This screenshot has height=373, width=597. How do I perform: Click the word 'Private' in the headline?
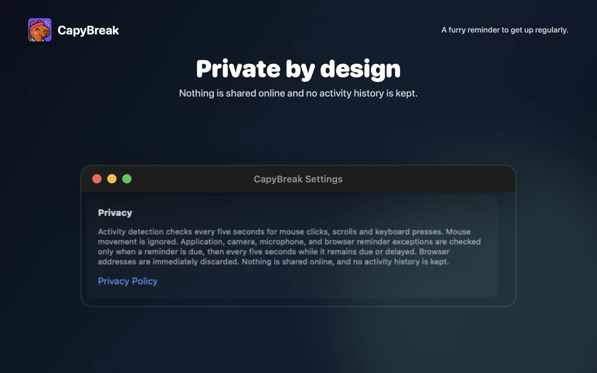coord(238,69)
